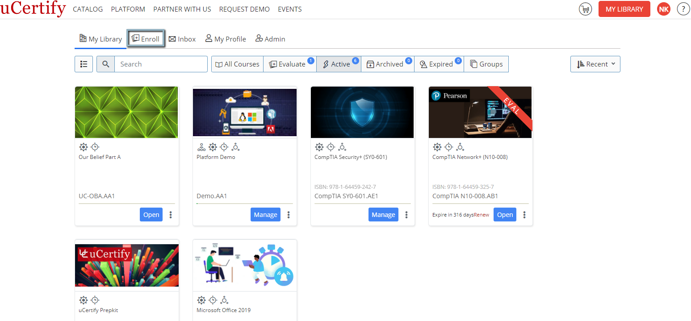Click orbit-nodes icon on CompTIA Network+ card
Image resolution: width=691 pixels, height=321 pixels.
tap(460, 147)
